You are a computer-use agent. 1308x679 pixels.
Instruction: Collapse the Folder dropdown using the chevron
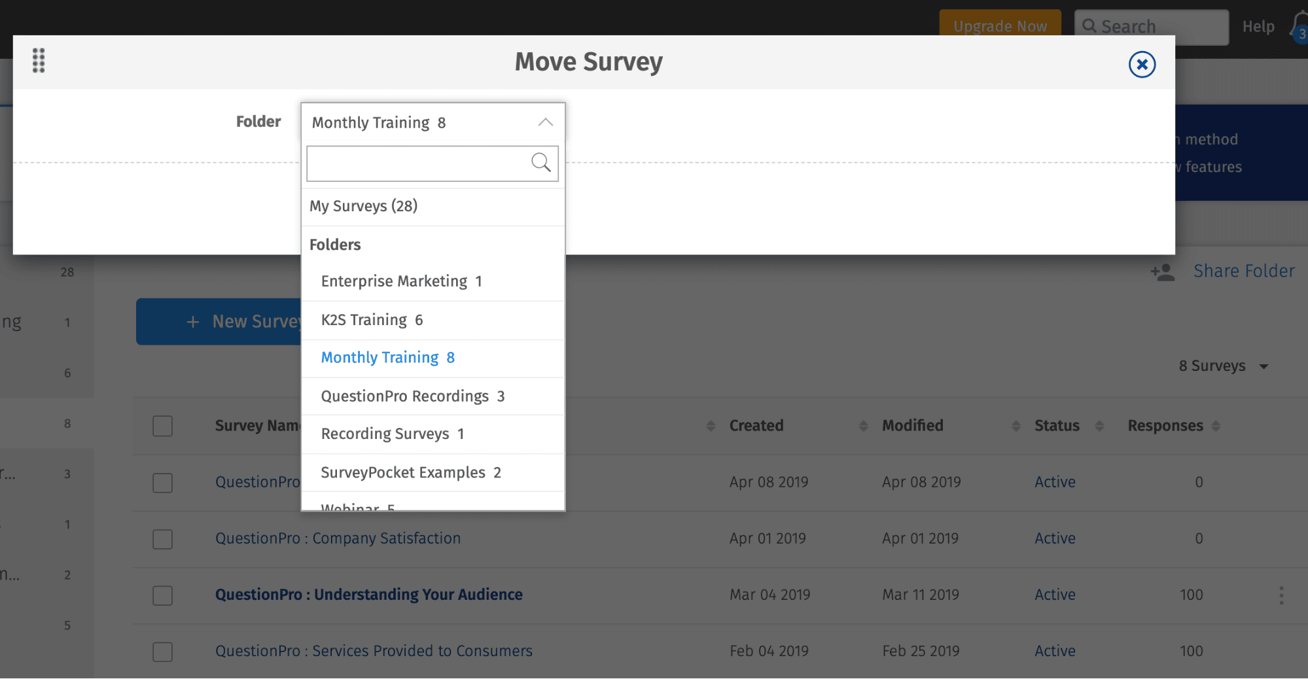click(545, 122)
